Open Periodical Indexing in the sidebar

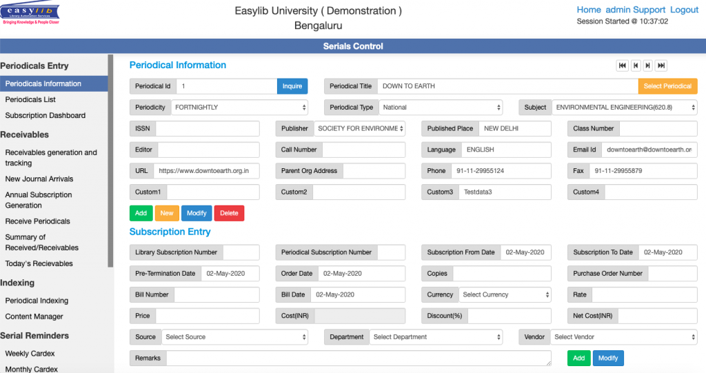(37, 301)
